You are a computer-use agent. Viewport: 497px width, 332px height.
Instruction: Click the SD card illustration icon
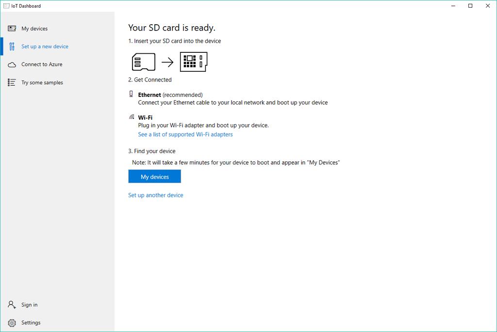pyautogui.click(x=144, y=62)
